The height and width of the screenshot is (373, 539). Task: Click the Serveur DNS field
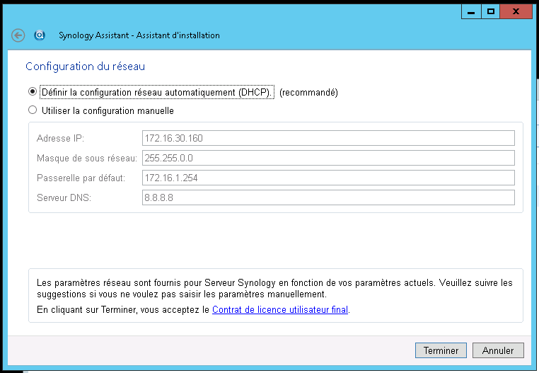328,197
